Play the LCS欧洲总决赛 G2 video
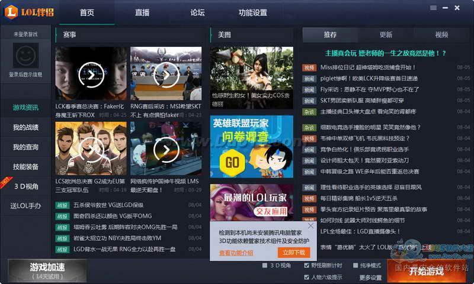Viewport: 474px width, 284px height. 91,149
